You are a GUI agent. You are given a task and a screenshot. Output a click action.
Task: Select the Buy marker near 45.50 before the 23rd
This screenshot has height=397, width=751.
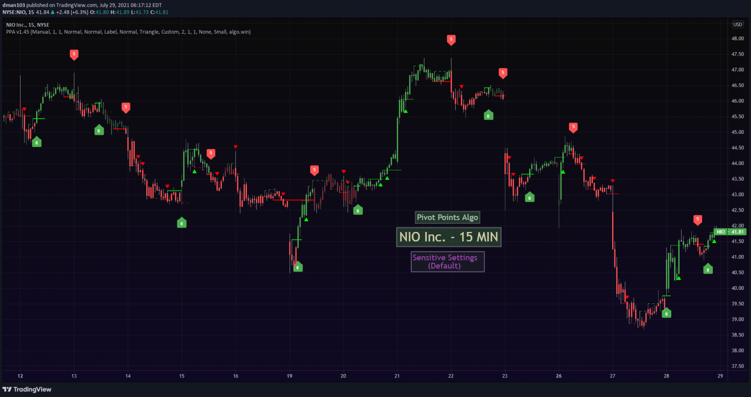(488, 115)
